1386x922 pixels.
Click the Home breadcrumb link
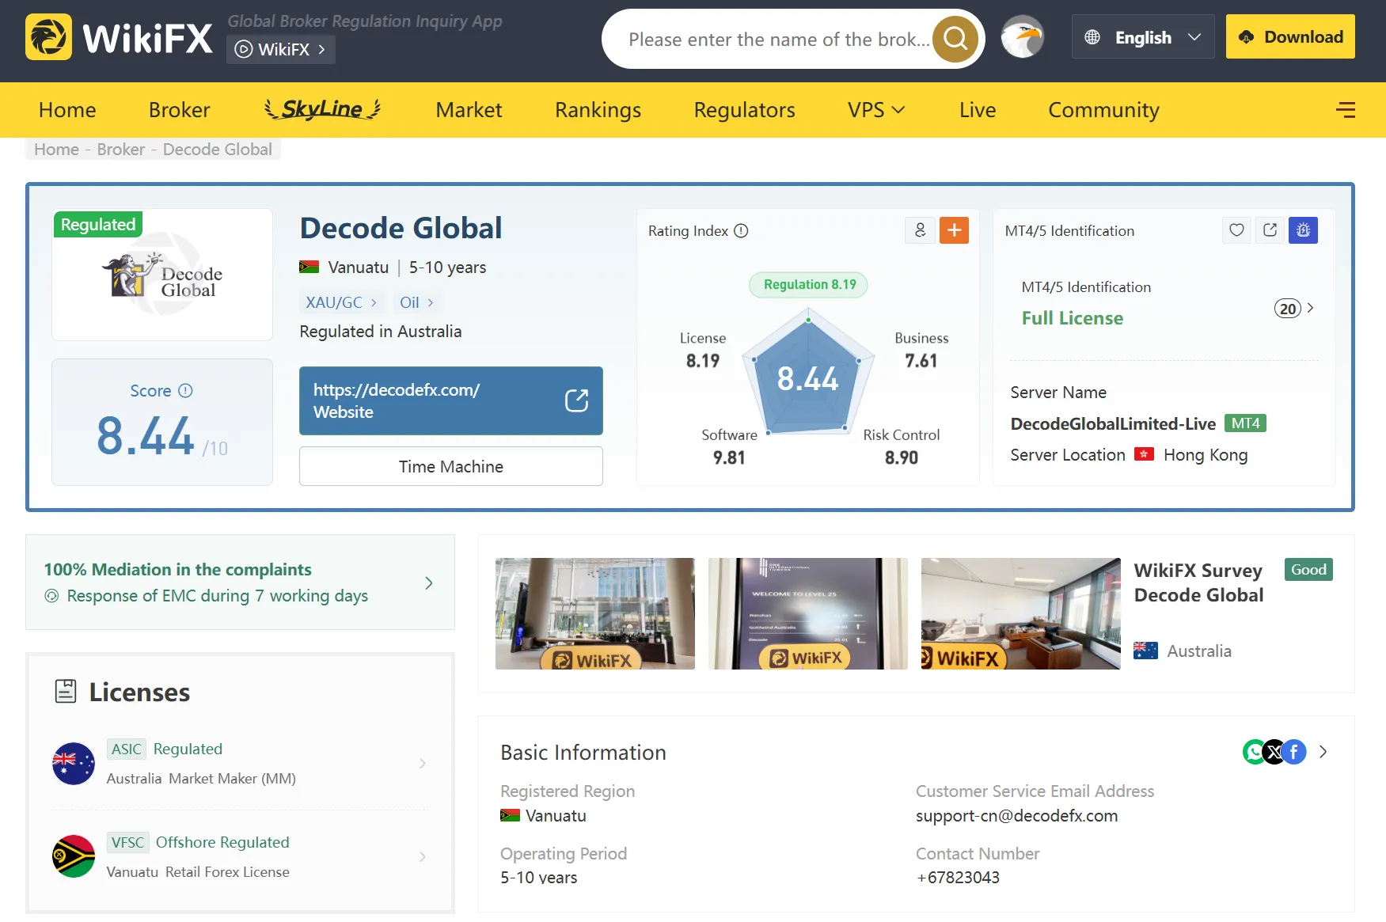(56, 150)
